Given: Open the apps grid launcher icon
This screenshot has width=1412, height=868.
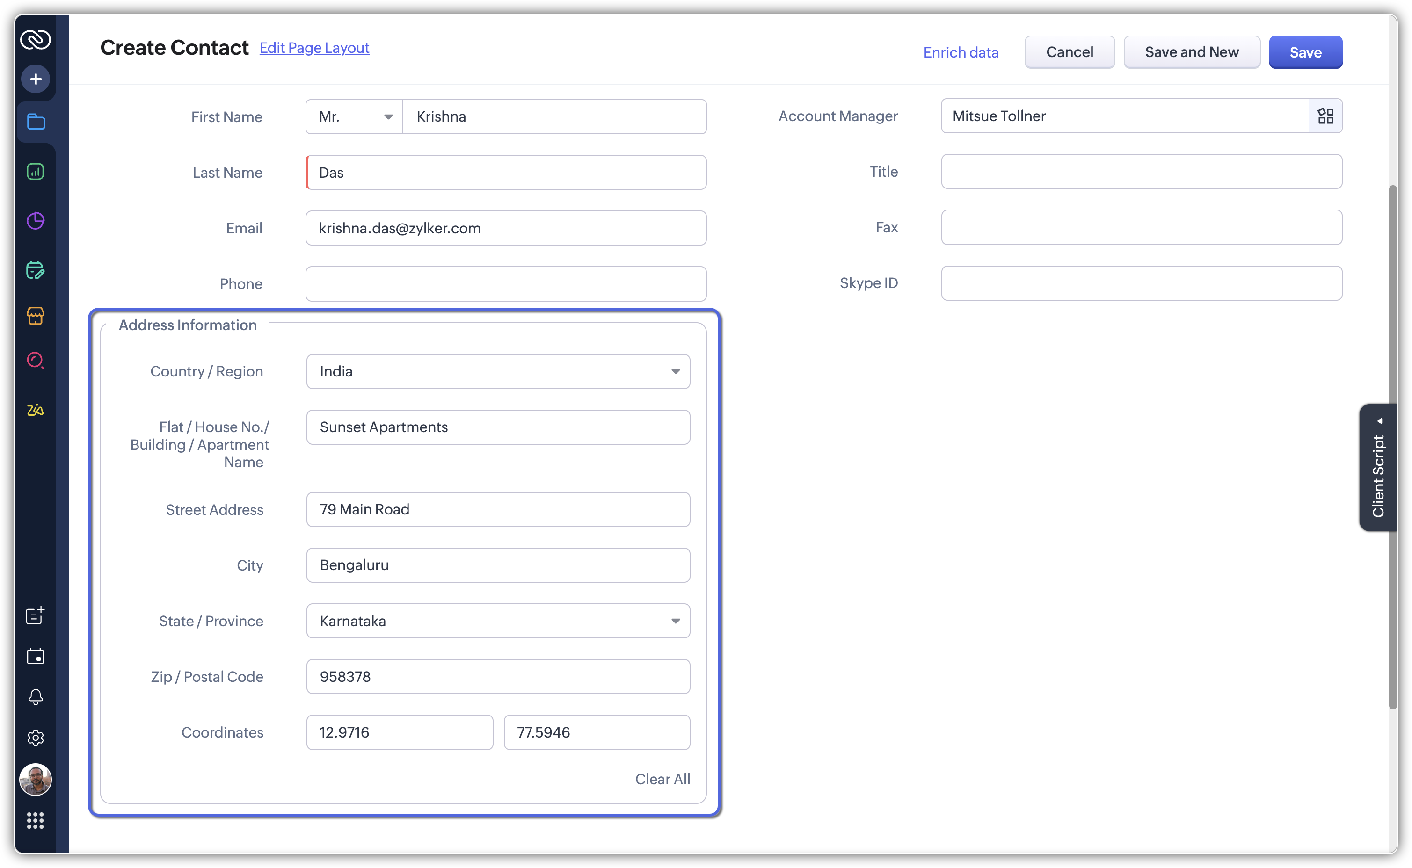Looking at the screenshot, I should pos(36,820).
